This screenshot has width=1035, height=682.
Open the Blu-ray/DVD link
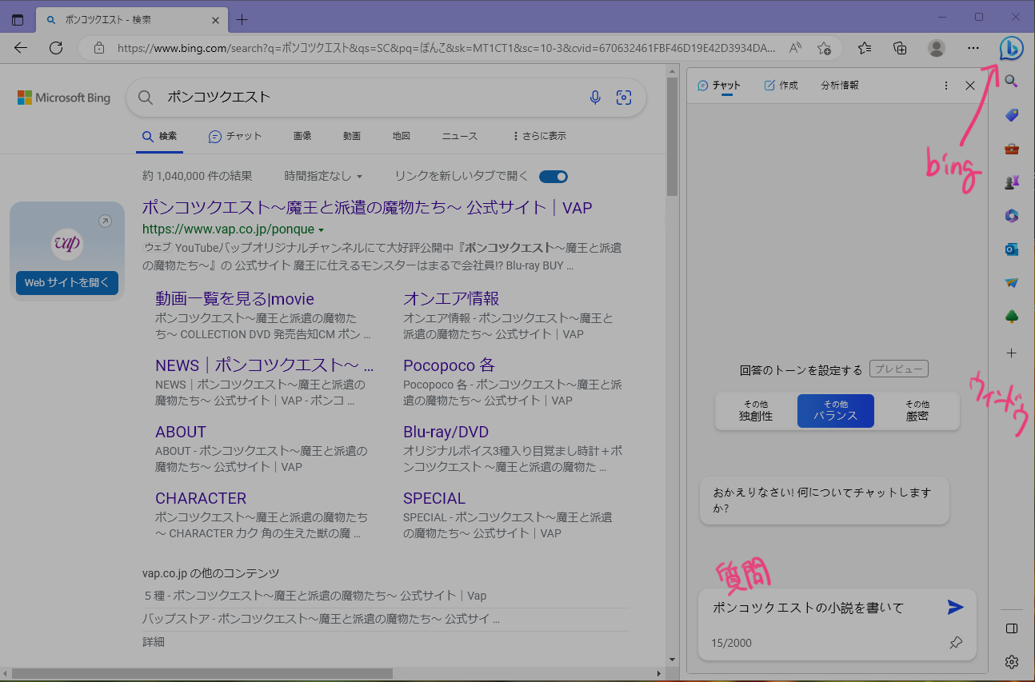click(x=446, y=432)
